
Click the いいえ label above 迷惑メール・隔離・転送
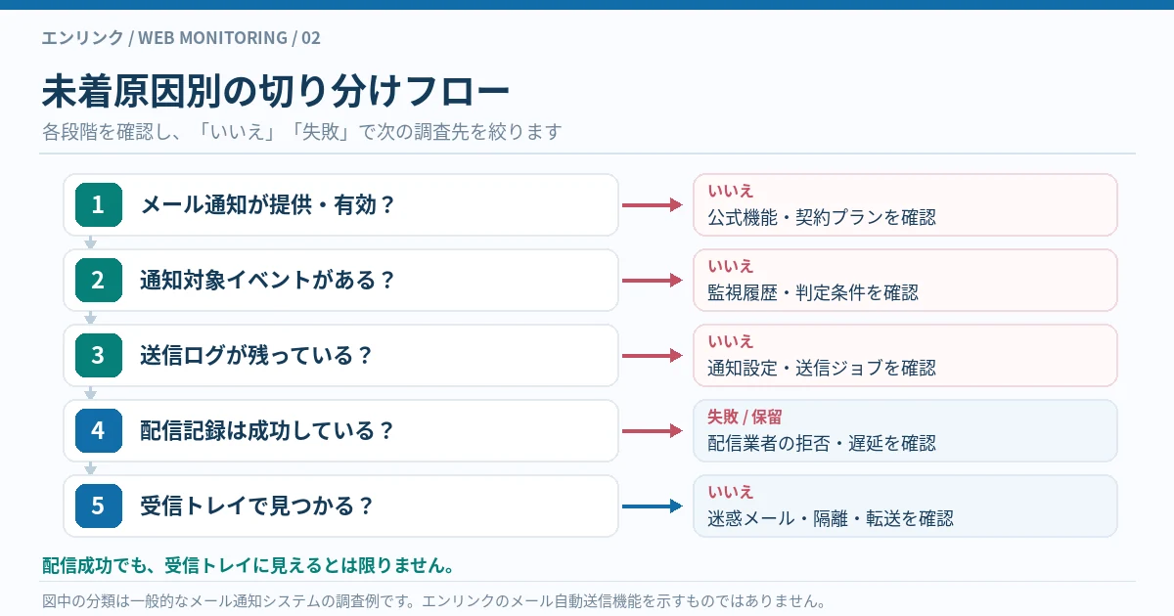click(731, 492)
